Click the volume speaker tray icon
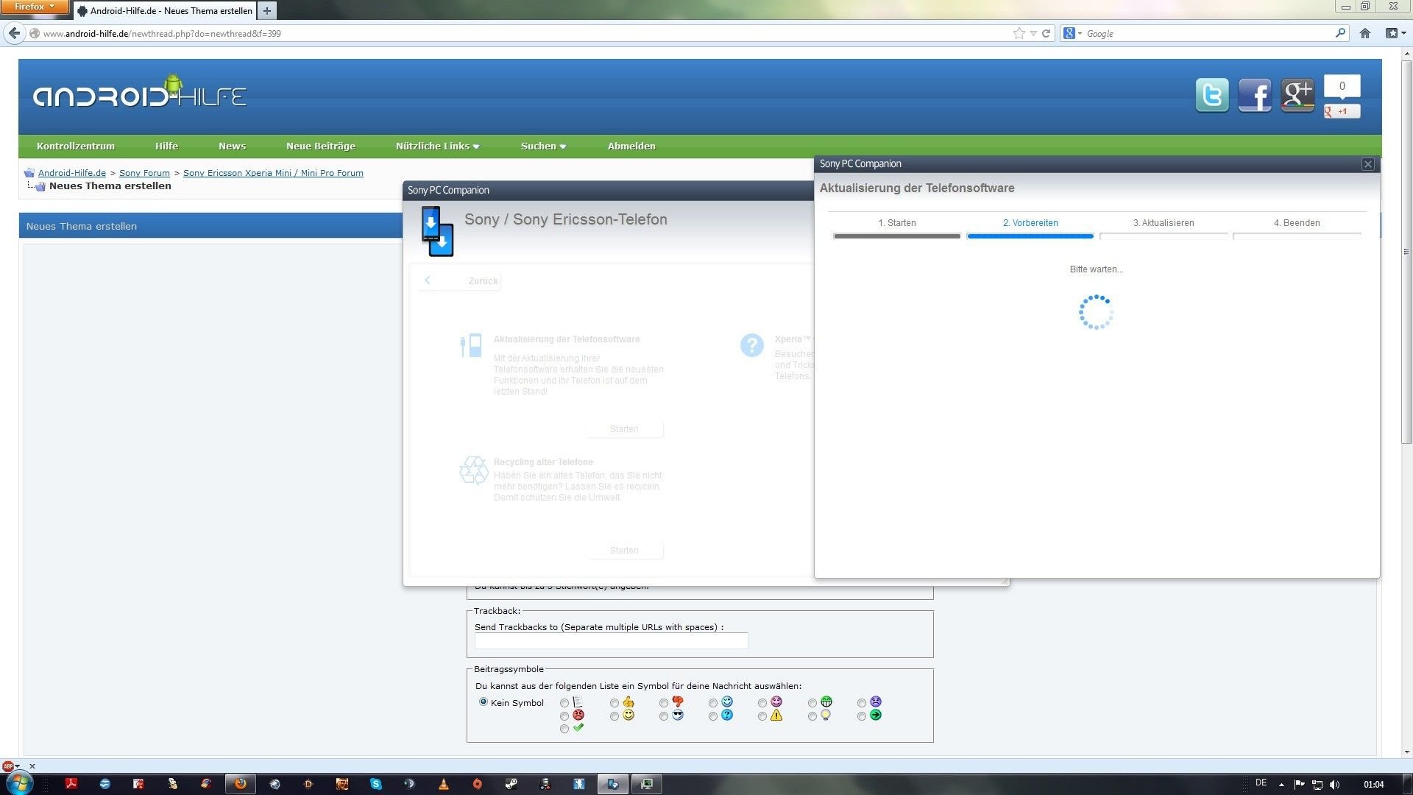 [1335, 785]
